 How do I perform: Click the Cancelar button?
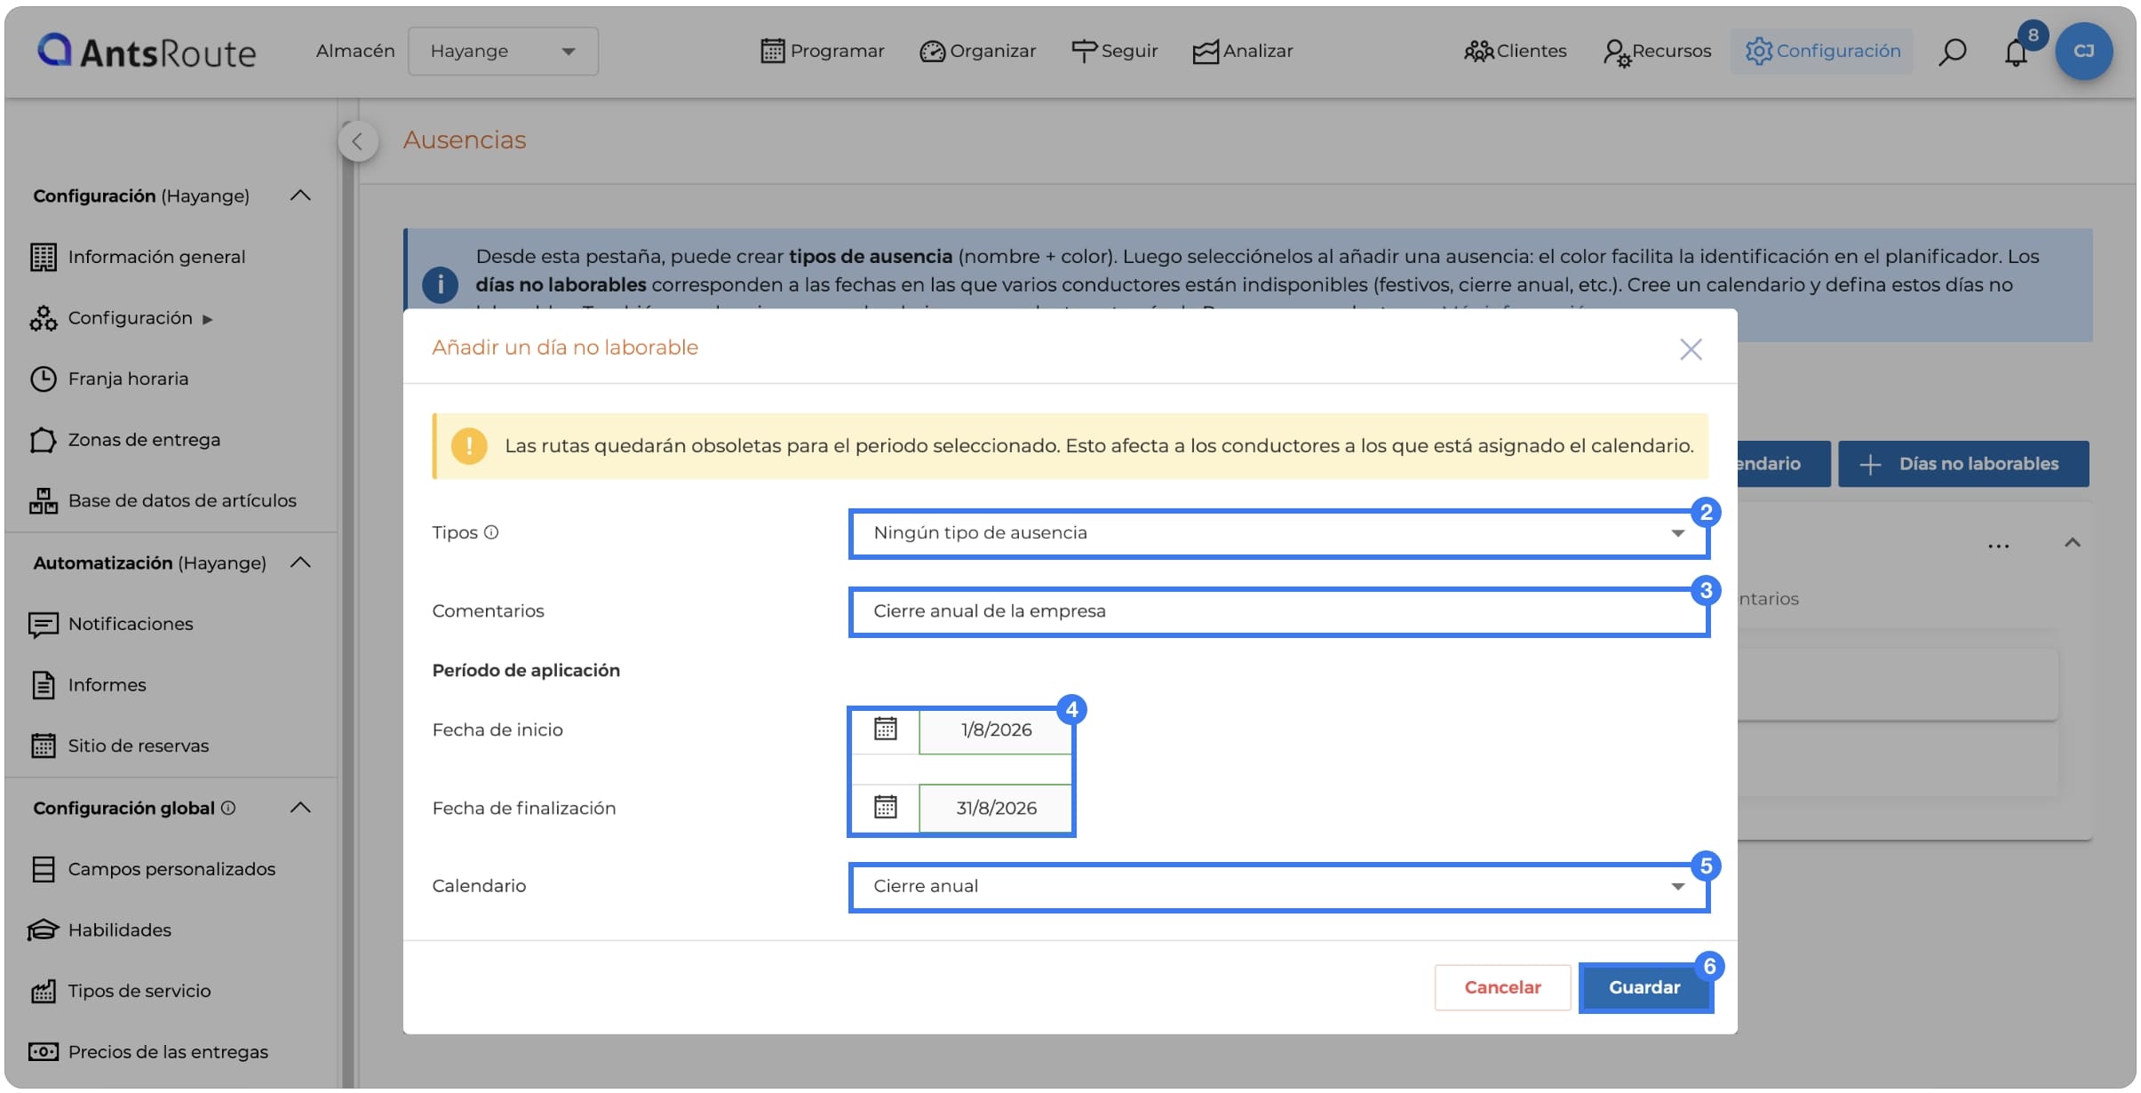[1502, 988]
